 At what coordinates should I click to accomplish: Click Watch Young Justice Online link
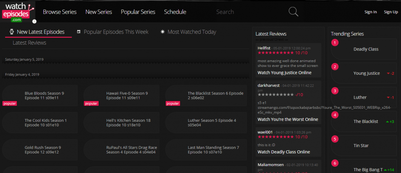(x=284, y=72)
